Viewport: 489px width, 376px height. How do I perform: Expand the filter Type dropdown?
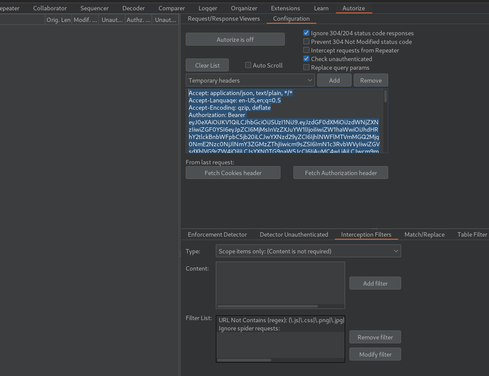tap(308, 251)
